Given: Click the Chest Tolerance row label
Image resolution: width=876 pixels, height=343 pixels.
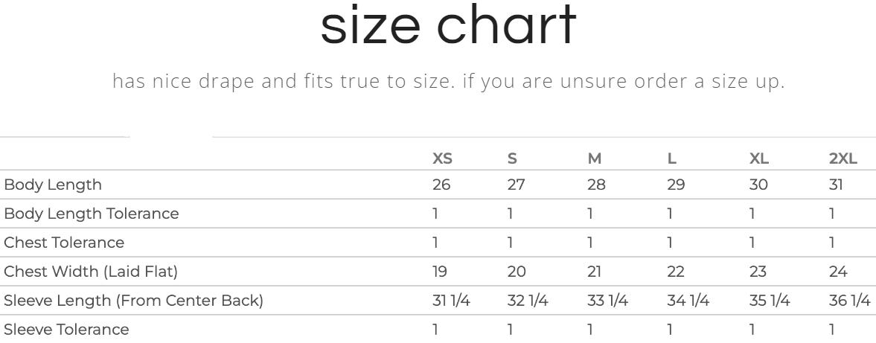Looking at the screenshot, I should coord(64,243).
